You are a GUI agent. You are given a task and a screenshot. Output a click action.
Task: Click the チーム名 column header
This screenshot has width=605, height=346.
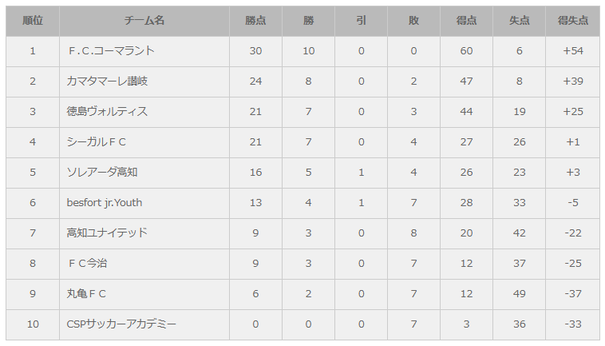point(144,21)
